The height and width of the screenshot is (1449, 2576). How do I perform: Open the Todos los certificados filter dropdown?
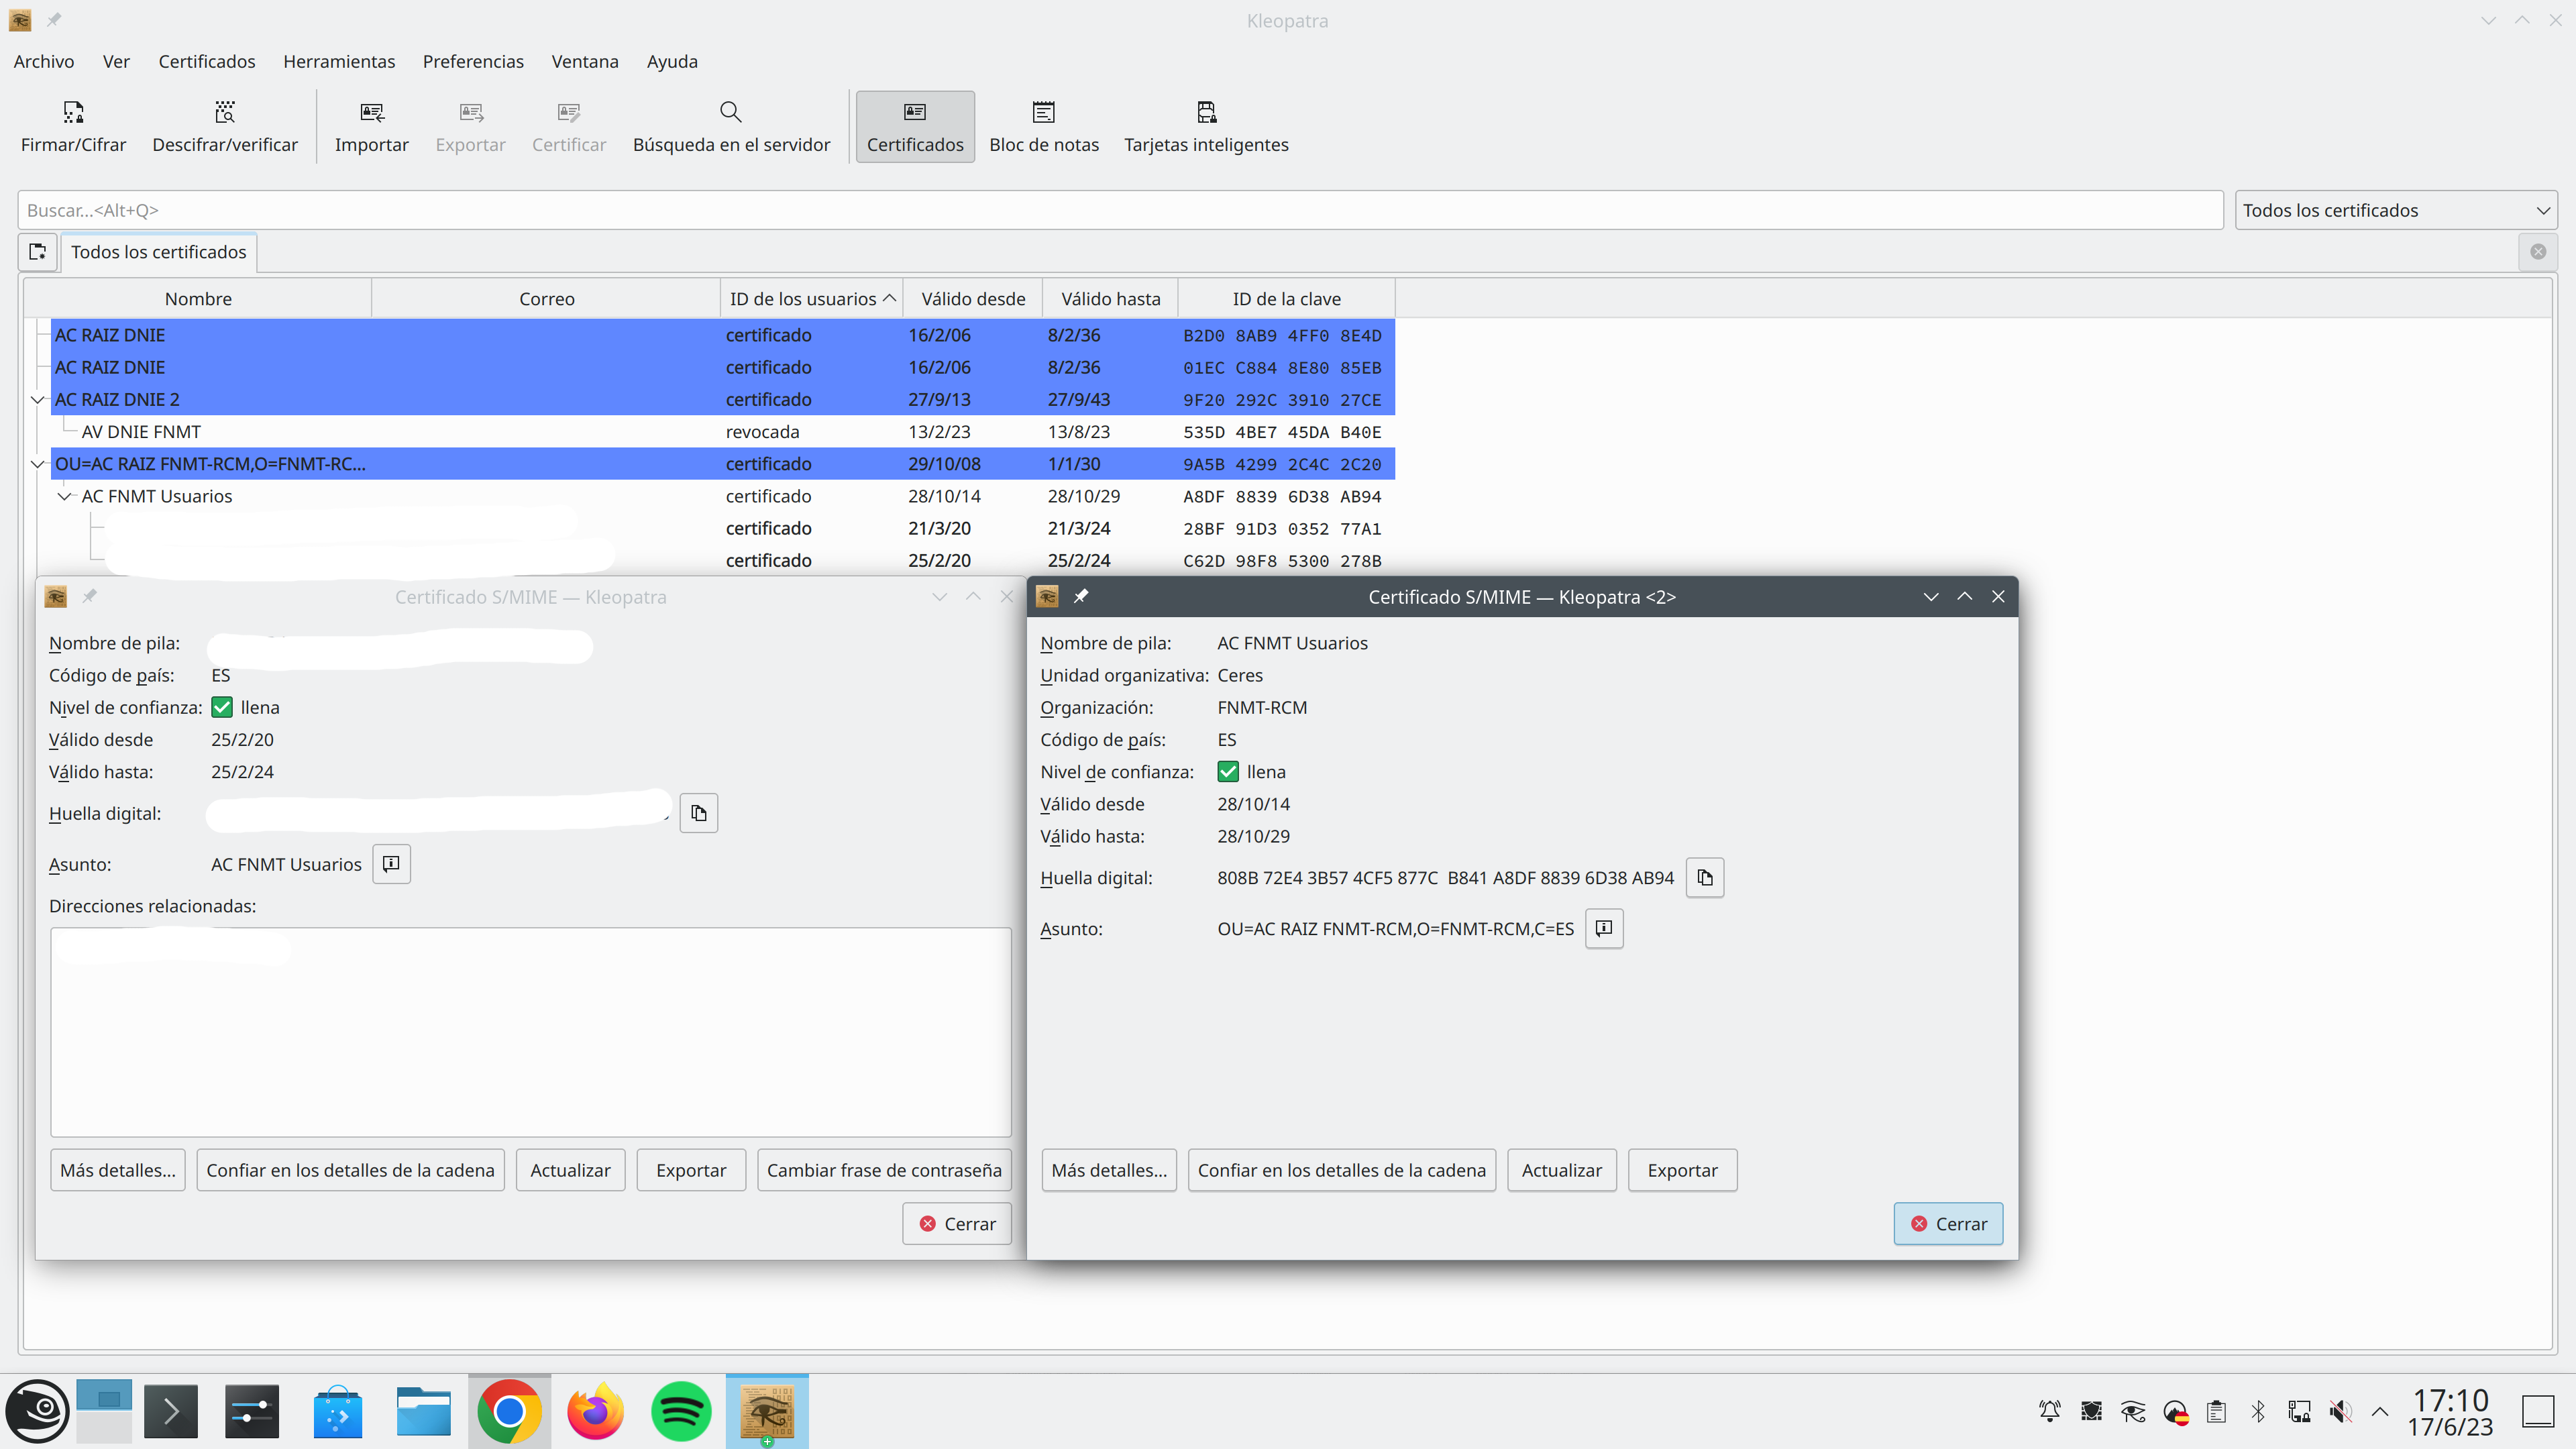coord(2395,210)
